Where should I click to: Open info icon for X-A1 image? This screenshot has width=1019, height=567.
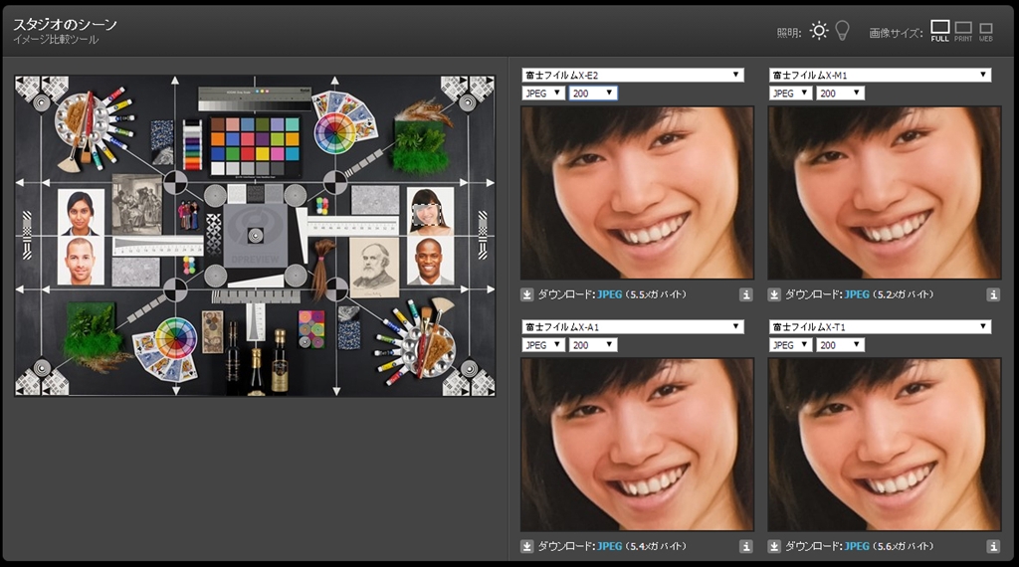(746, 547)
